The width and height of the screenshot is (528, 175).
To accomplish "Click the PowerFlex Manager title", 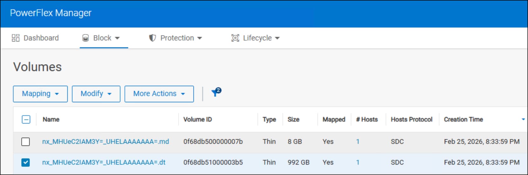I will click(x=51, y=13).
